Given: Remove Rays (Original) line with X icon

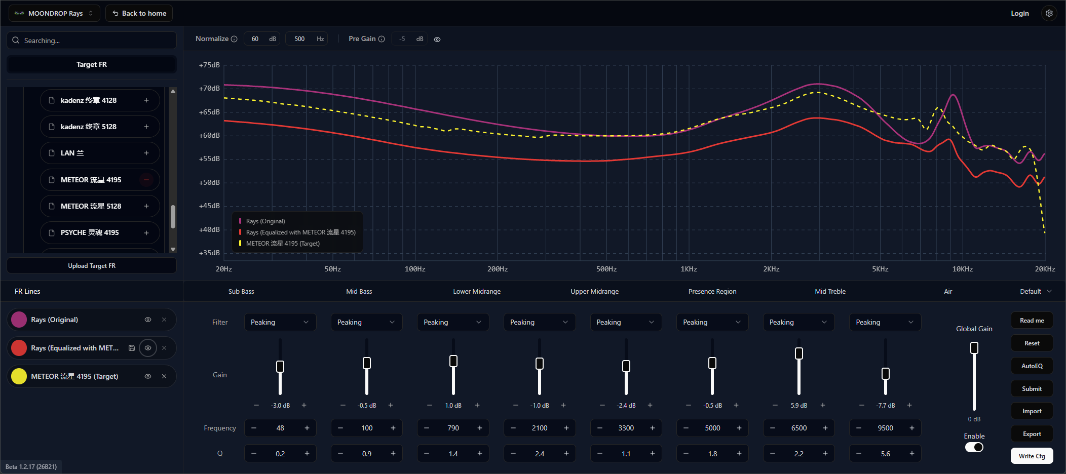Looking at the screenshot, I should click(x=164, y=320).
